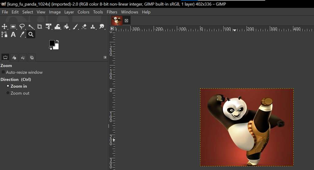
Task: Open the Filters menu
Action: tap(112, 12)
